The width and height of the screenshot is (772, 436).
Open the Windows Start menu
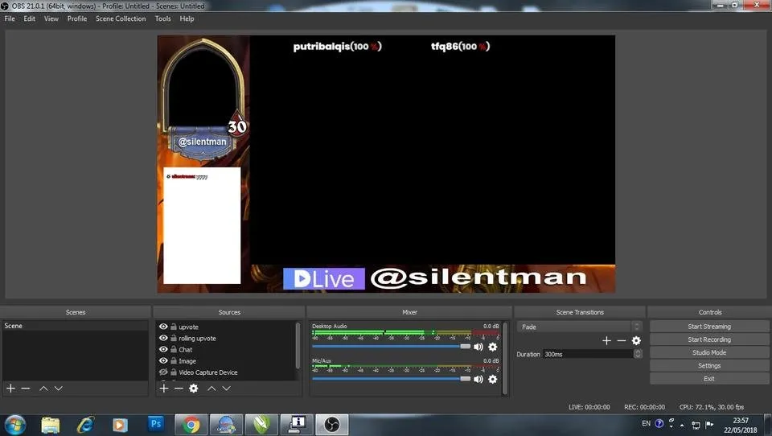14,425
